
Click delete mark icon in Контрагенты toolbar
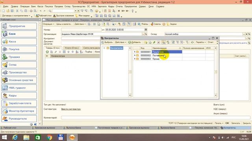coord(158,42)
